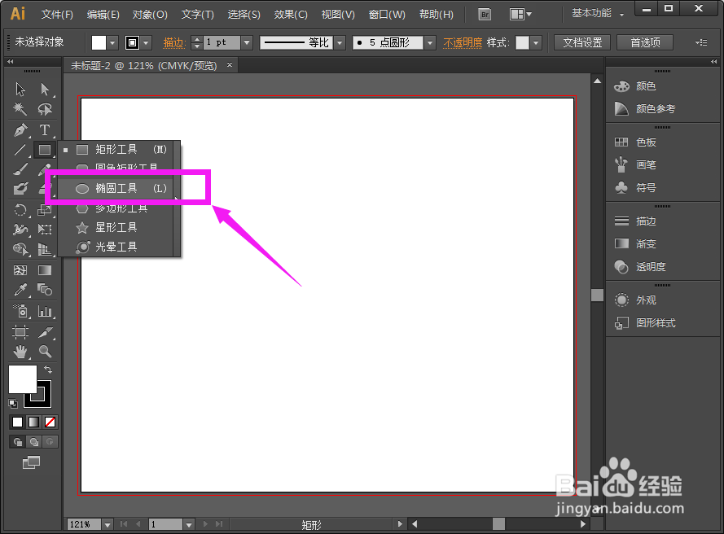Enable Draw Normal mode
Screen dimensions: 724x534
[18, 442]
